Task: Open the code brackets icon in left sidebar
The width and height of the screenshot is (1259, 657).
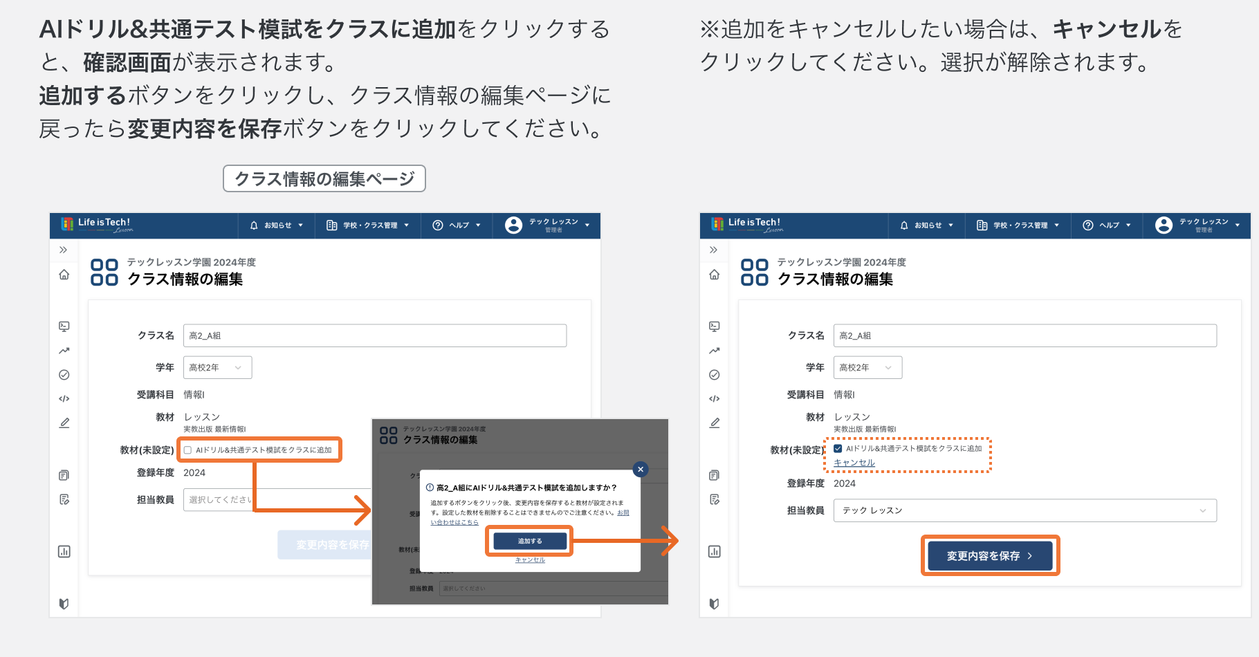Action: pyautogui.click(x=64, y=399)
